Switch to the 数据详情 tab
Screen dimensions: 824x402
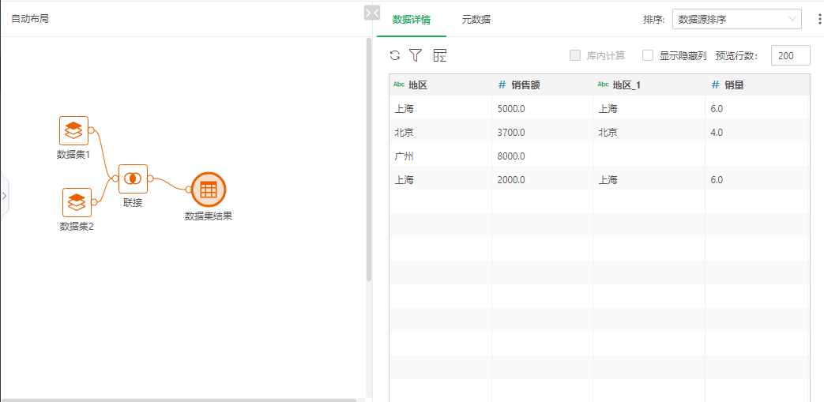click(411, 19)
